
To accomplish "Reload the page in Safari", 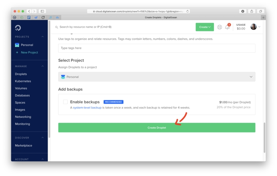I will click(x=187, y=11).
